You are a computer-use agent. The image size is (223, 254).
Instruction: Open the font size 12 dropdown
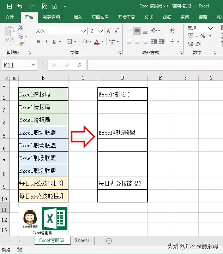(x=101, y=31)
